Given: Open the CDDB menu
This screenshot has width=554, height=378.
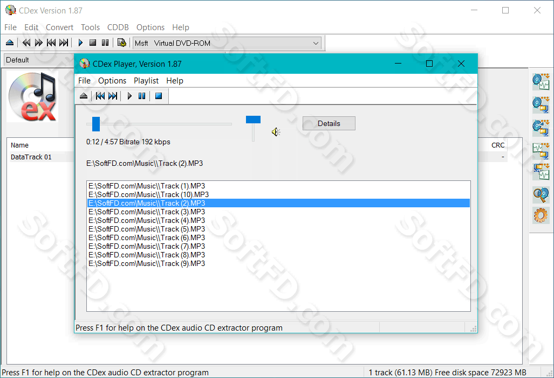Looking at the screenshot, I should (118, 27).
